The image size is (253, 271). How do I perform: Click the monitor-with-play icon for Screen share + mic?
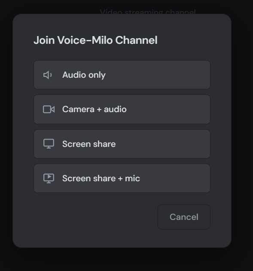point(49,178)
